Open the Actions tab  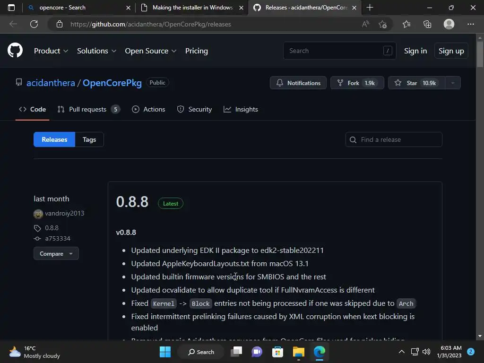point(148,109)
